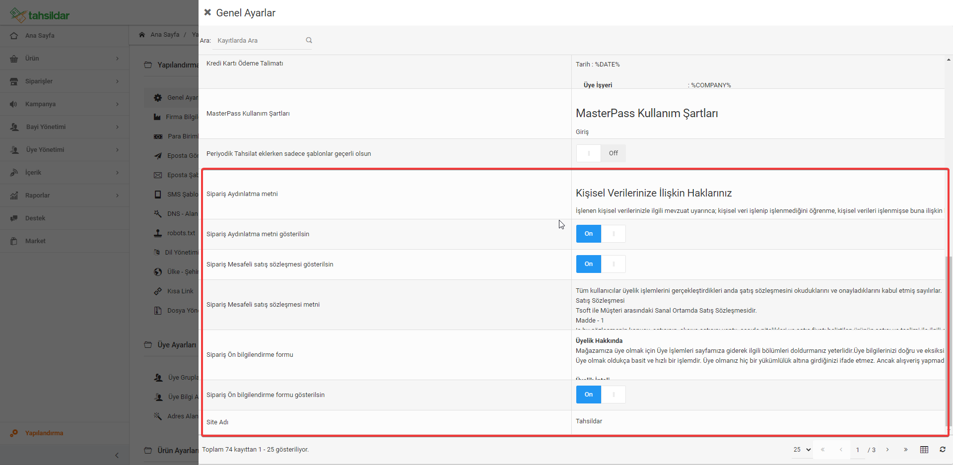Open Genel Ayarlar gear item
Image resolution: width=953 pixels, height=465 pixels.
172,98
